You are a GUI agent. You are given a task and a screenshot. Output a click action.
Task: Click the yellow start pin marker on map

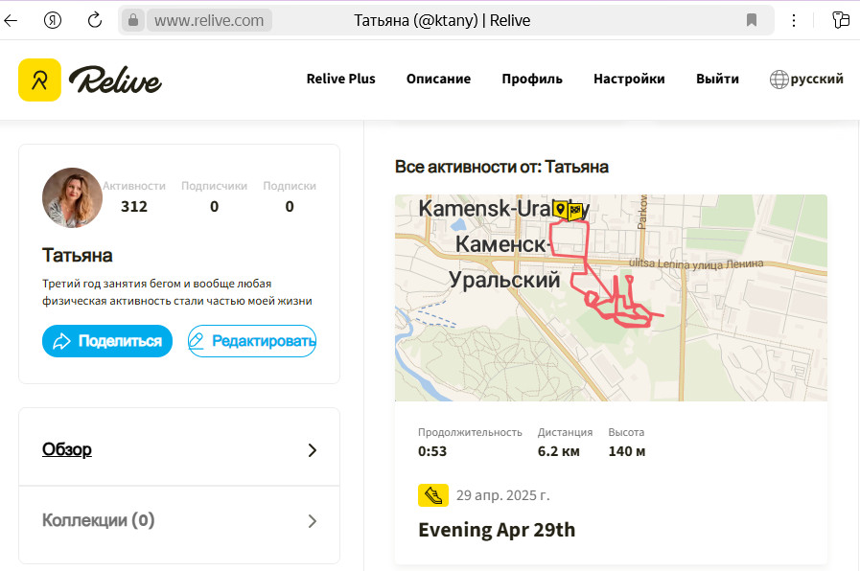tap(560, 210)
